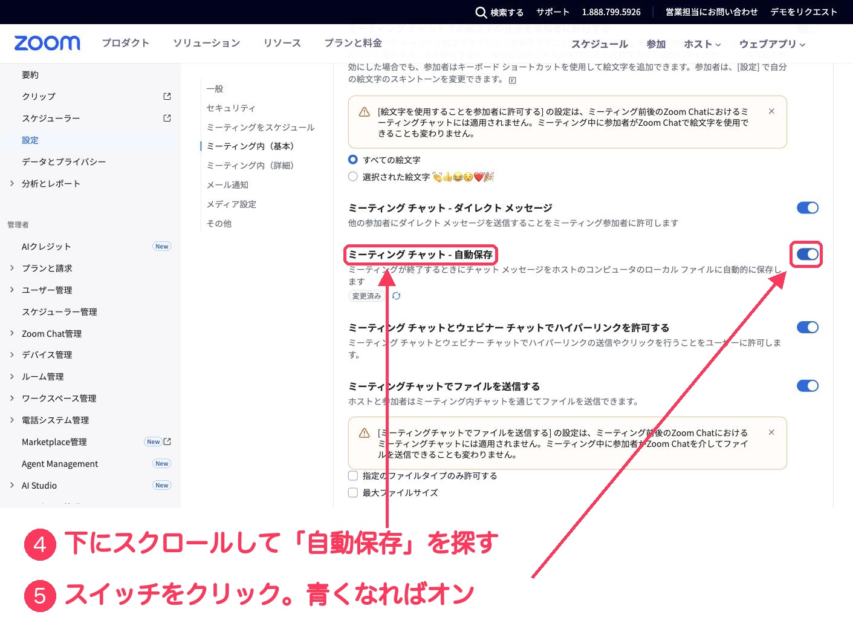Open the ウェブアプリ dropdown menu

point(773,44)
